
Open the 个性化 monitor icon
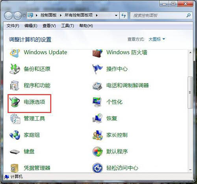point(97,102)
